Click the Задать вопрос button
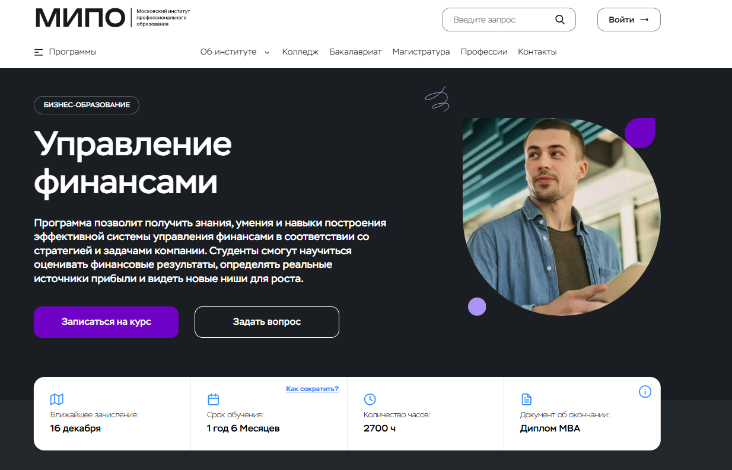This screenshot has height=470, width=732. (267, 322)
